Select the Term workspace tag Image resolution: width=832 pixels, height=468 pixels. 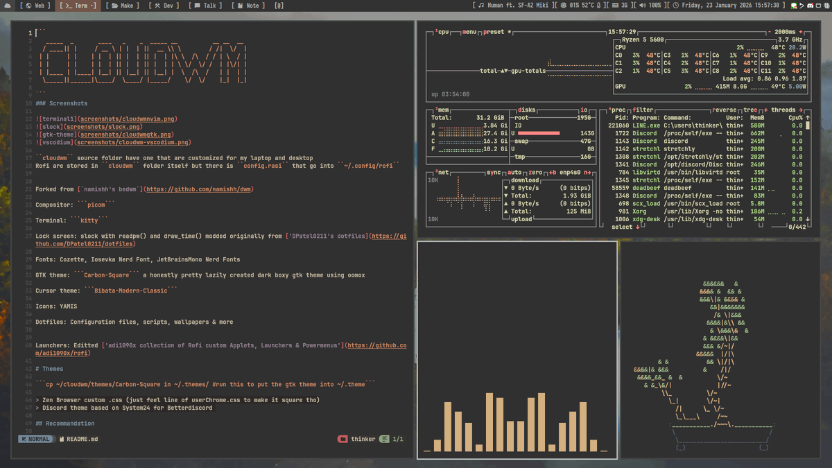[x=78, y=6]
